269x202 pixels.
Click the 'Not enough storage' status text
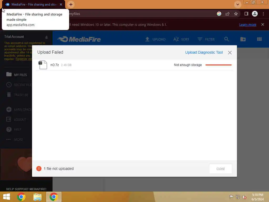(188, 65)
